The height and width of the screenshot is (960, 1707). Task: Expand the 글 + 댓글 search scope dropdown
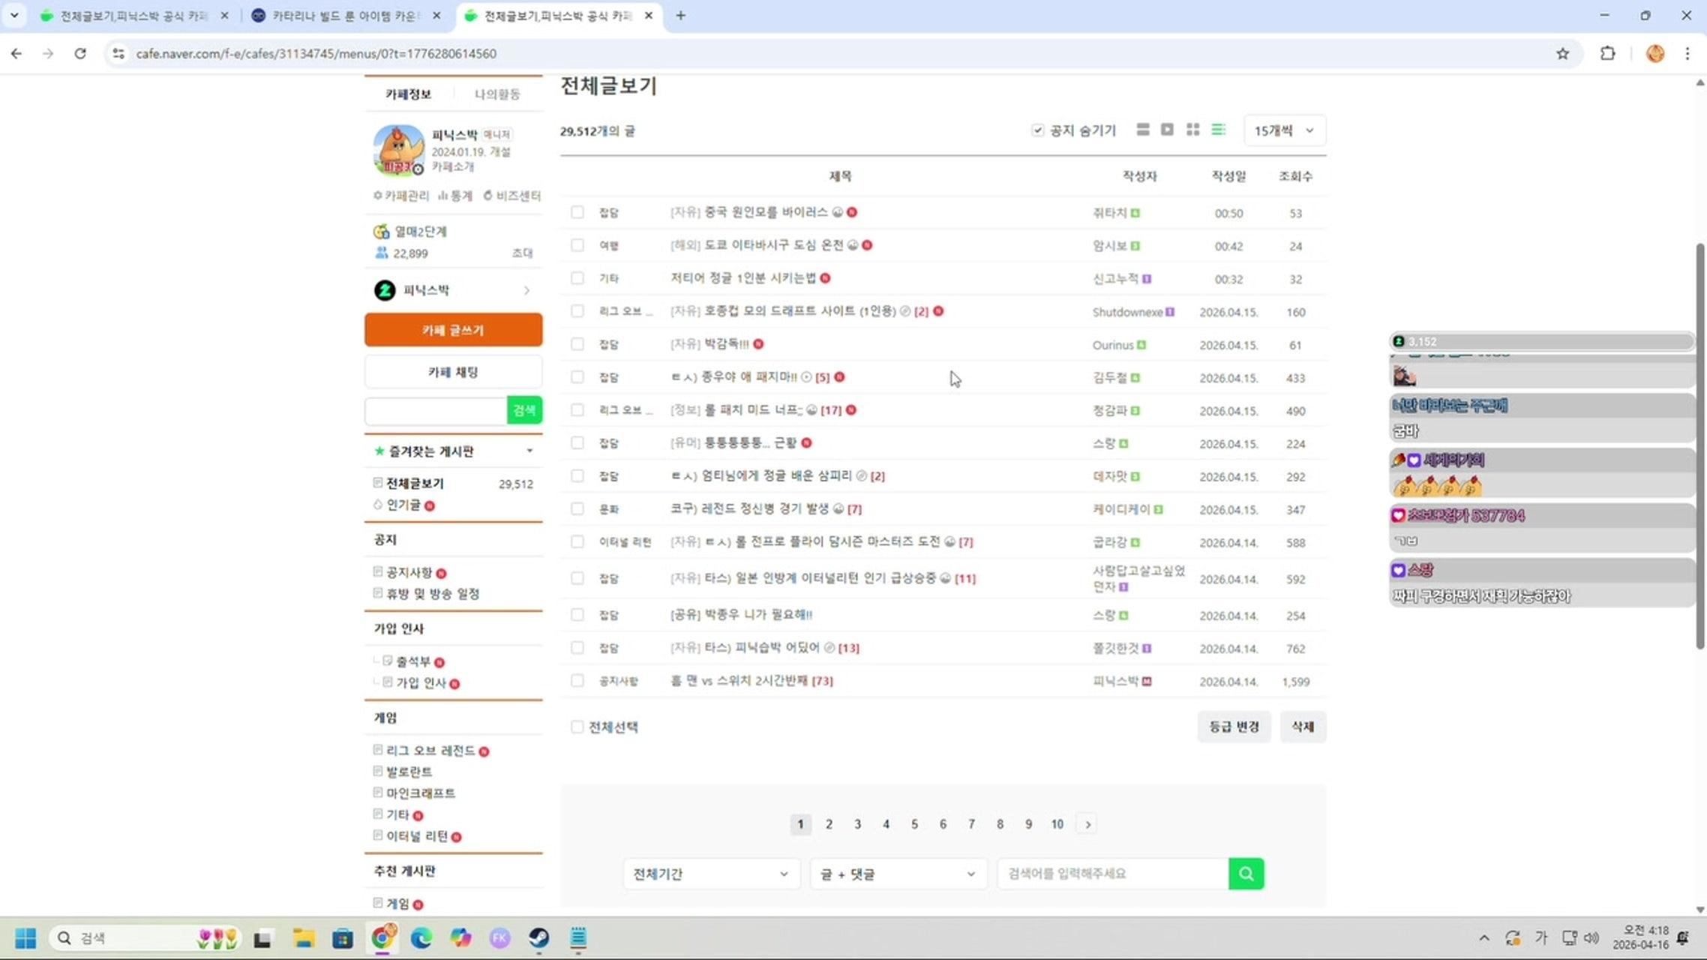pos(897,873)
